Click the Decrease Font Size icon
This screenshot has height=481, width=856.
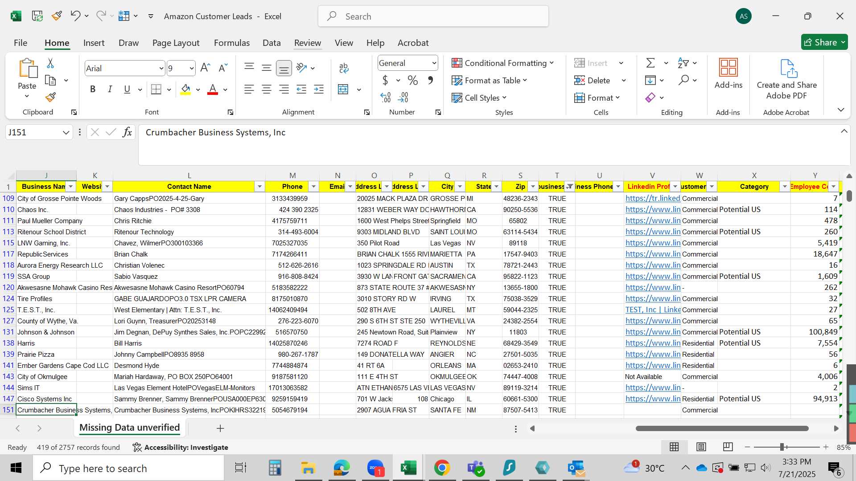[223, 68]
